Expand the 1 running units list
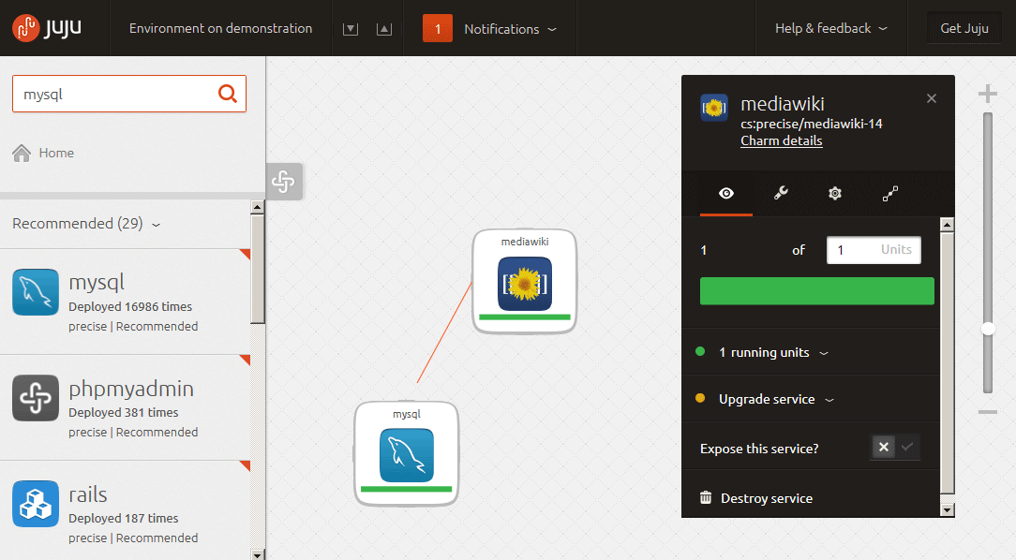This screenshot has height=560, width=1016. (x=773, y=352)
